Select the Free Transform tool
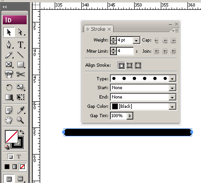 21,97
